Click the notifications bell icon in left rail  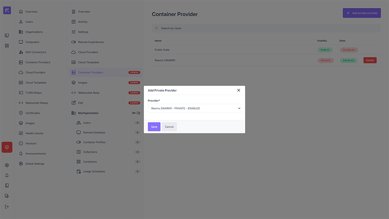click(x=7, y=175)
